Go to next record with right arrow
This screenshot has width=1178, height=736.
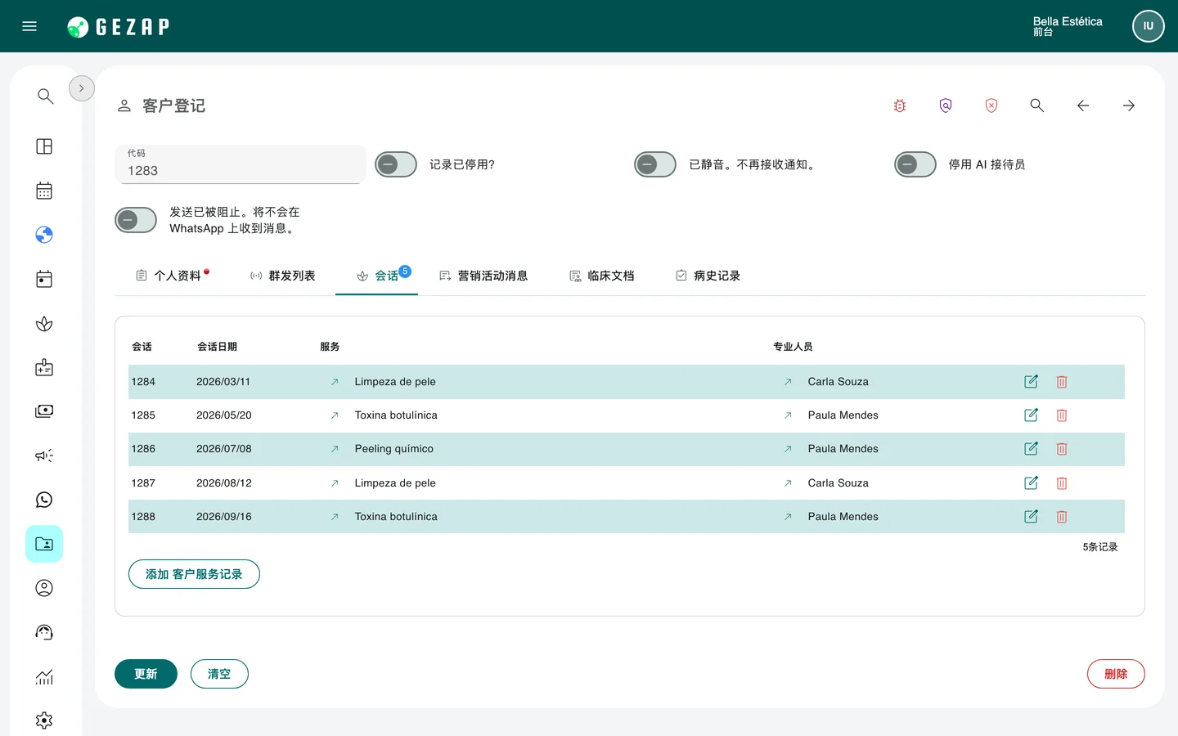(1129, 105)
